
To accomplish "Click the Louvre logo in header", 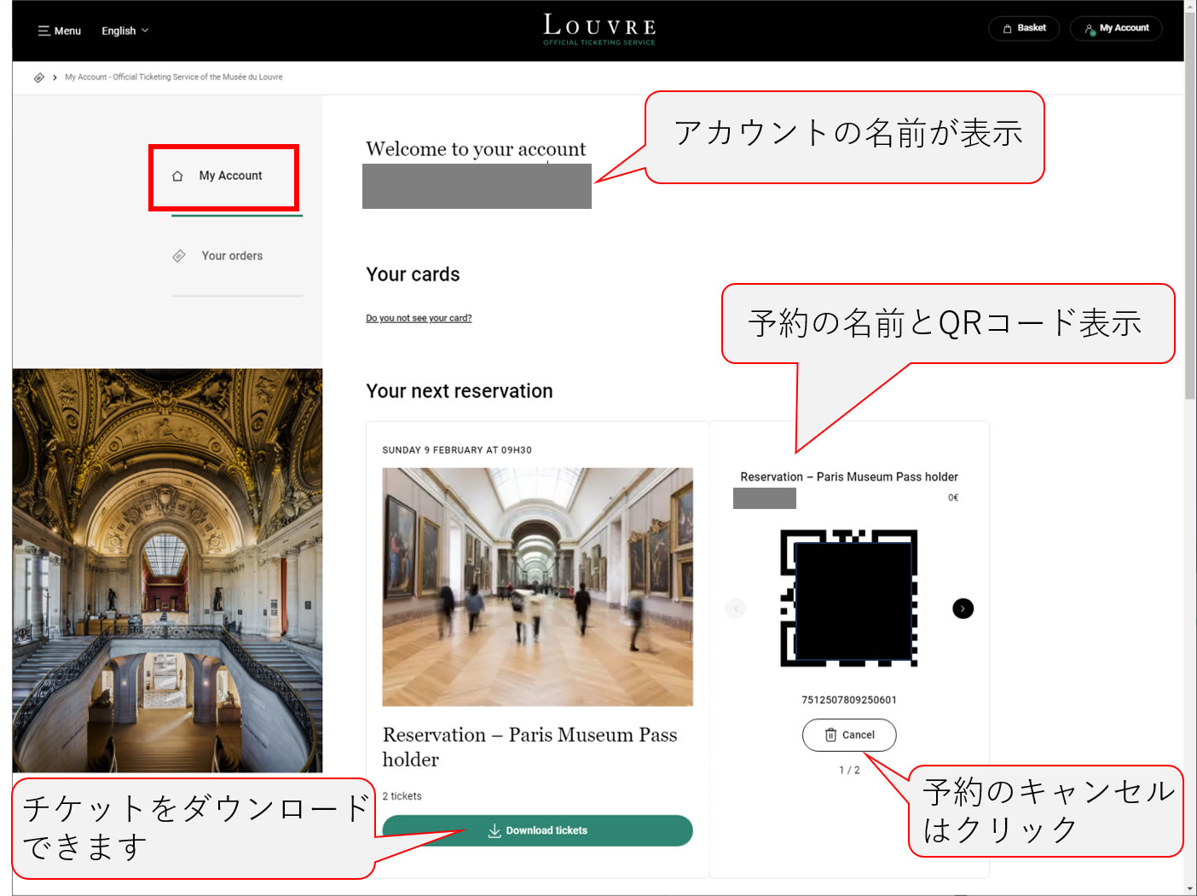I will tap(599, 29).
